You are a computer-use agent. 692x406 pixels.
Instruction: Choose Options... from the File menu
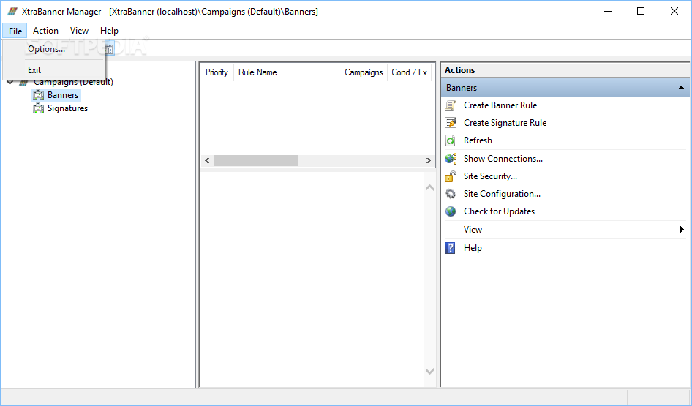[46, 49]
